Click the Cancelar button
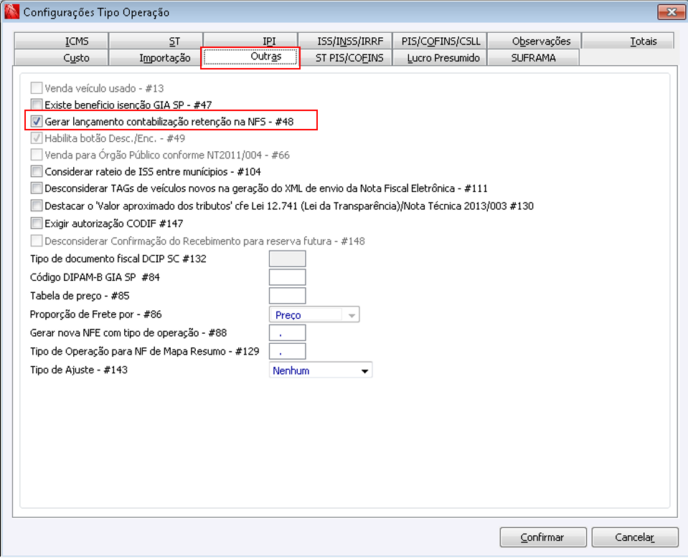Image resolution: width=688 pixels, height=558 pixels. [635, 537]
